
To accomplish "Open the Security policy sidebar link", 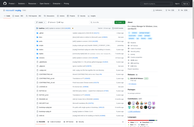I will (x=134, y=52).
